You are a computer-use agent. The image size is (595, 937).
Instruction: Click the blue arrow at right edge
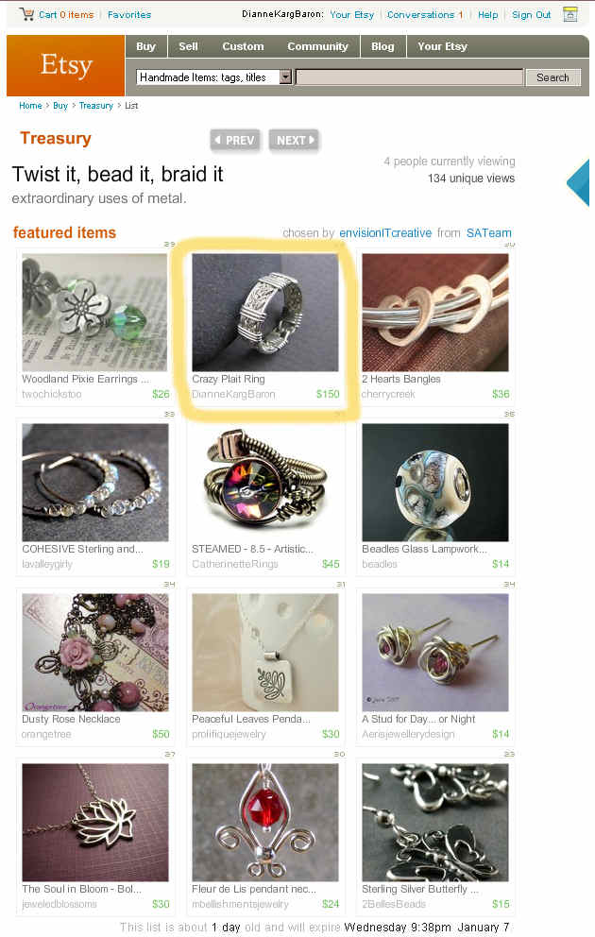click(x=578, y=182)
